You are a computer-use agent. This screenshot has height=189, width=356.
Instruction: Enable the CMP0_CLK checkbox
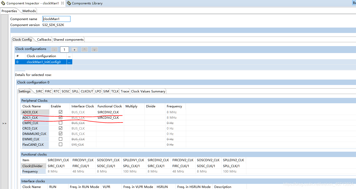point(60,123)
